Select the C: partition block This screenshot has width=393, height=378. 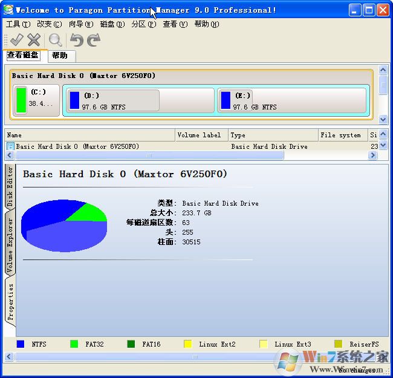(x=36, y=100)
